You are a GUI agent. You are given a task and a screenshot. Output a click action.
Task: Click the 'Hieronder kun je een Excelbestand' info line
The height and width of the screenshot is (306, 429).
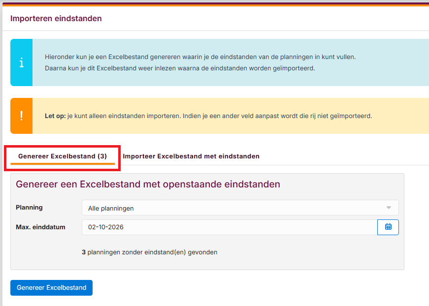(x=200, y=57)
